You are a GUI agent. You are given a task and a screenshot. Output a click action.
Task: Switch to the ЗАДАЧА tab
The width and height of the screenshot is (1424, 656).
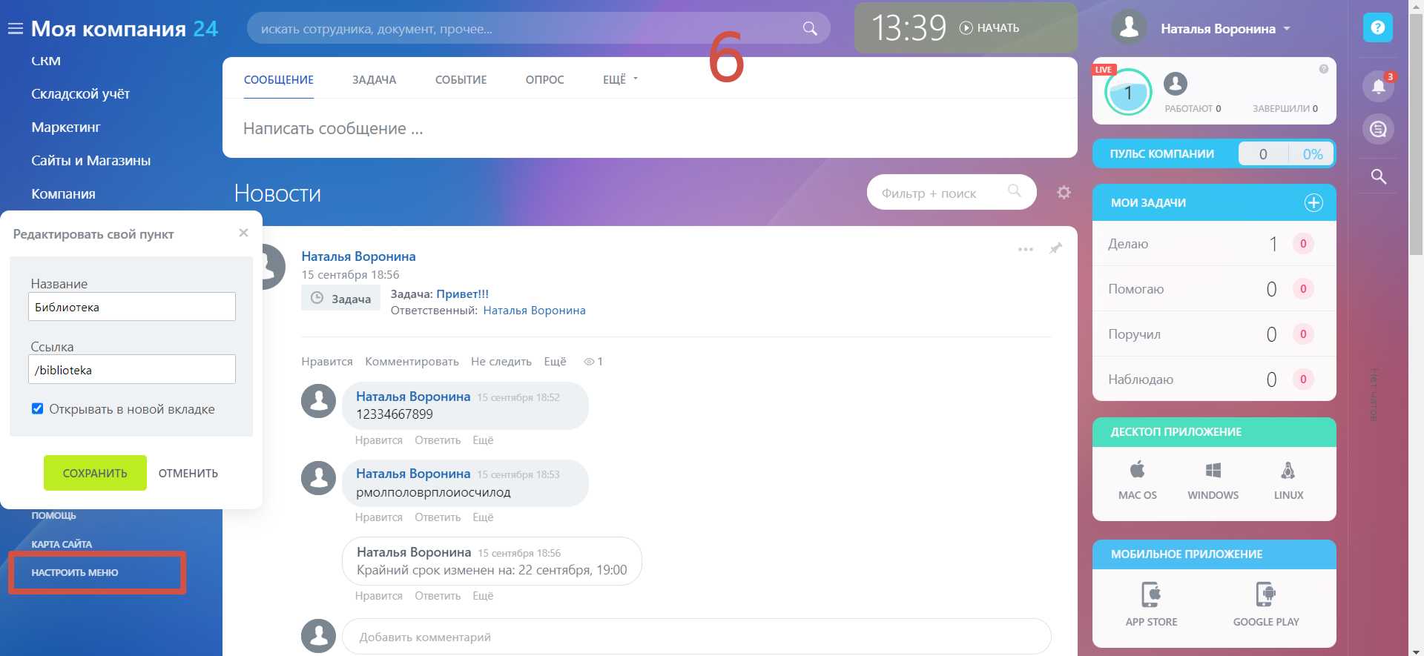click(x=375, y=79)
